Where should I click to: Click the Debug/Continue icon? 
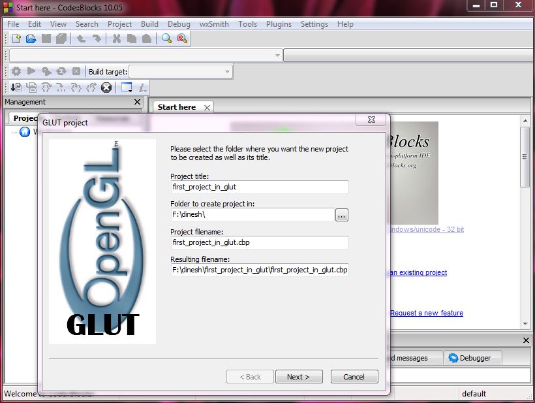click(16, 88)
